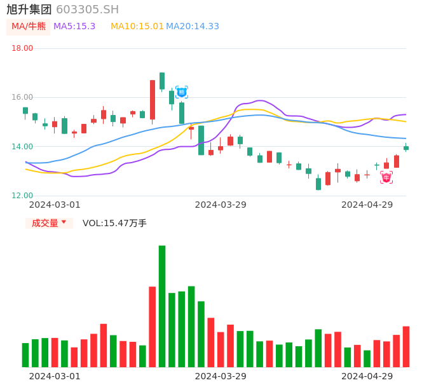Image resolution: width=436 pixels, height=385 pixels.
Task: Click the 旭升集团 stock name
Action: (x=29, y=10)
